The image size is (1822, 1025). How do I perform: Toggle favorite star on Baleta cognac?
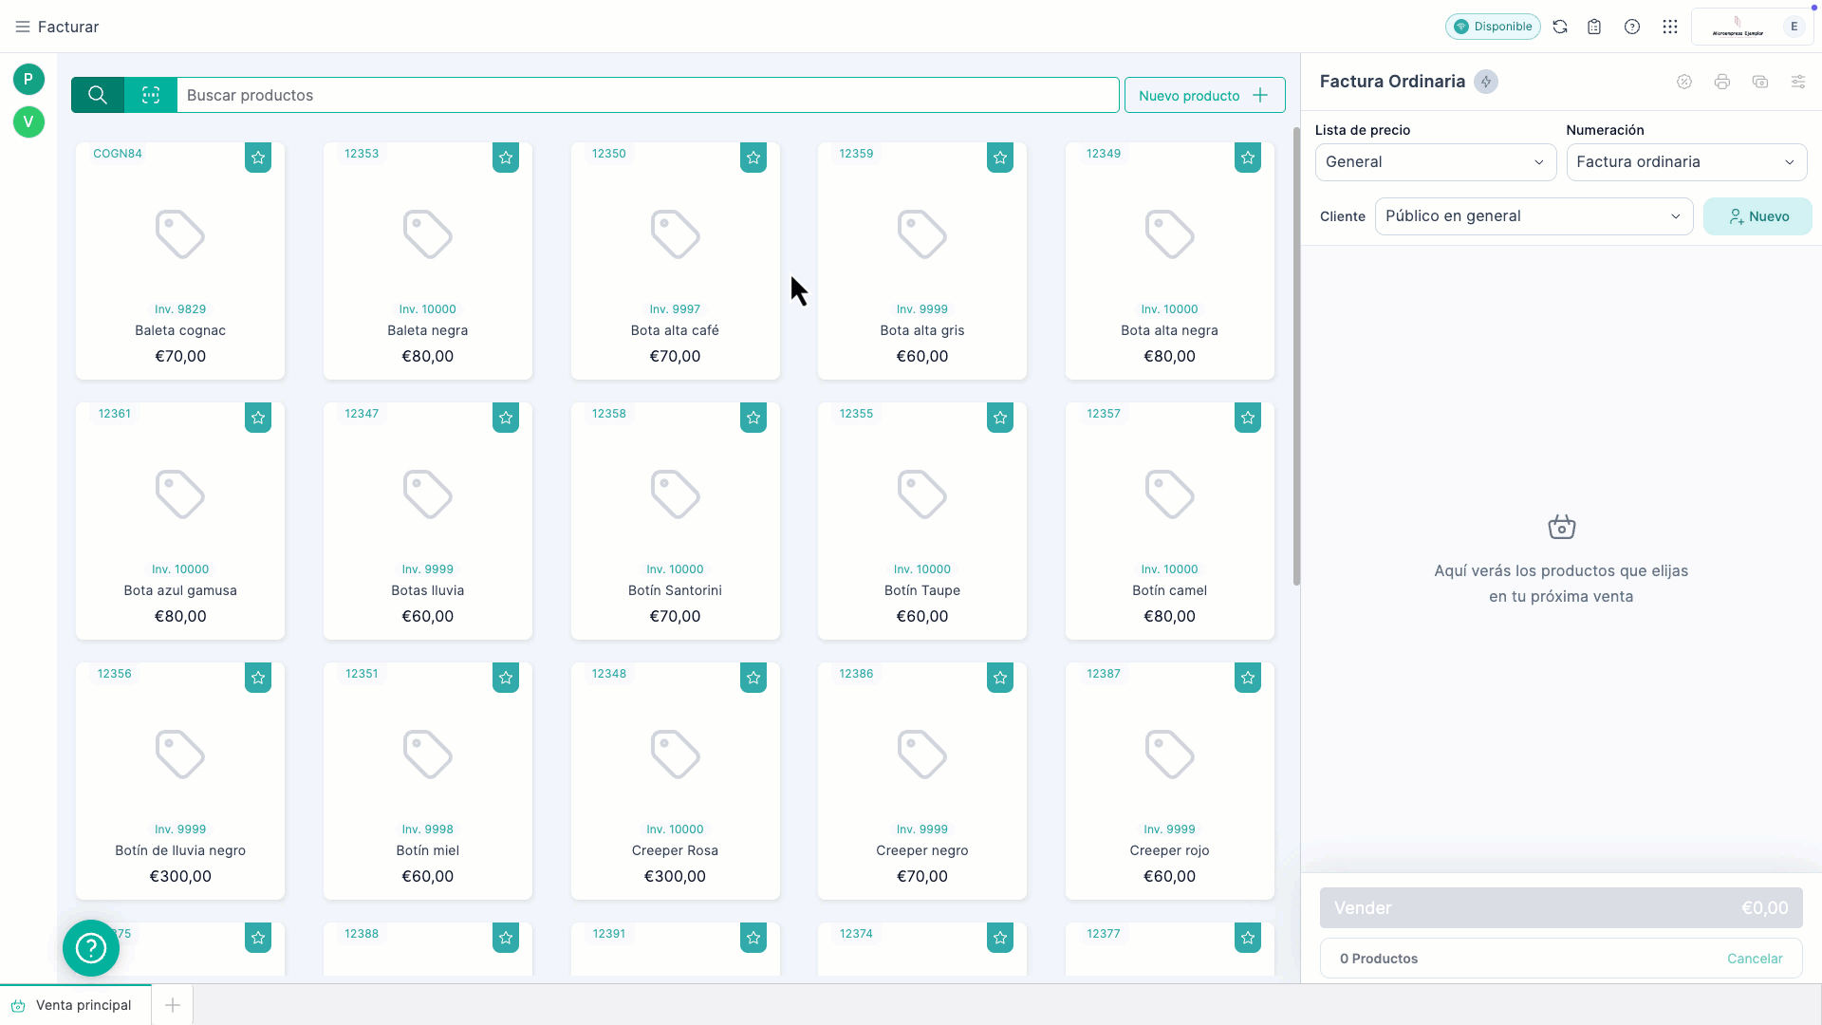[x=258, y=158]
